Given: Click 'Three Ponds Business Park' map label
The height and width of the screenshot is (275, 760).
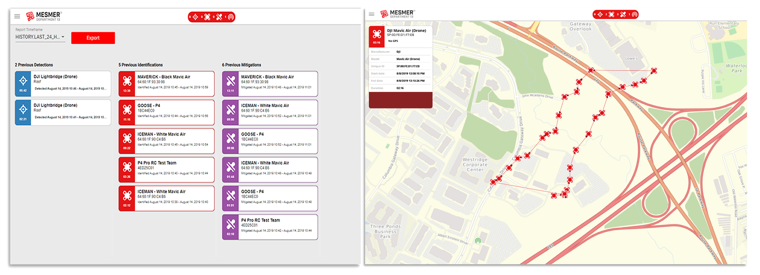Looking at the screenshot, I should tap(385, 231).
